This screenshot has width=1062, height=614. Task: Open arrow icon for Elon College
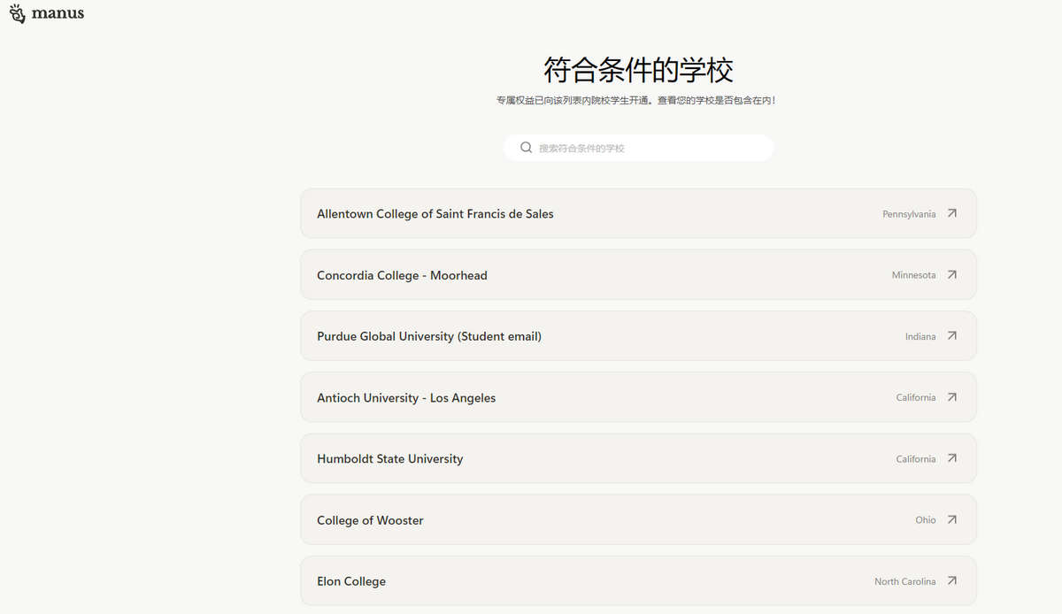click(x=951, y=580)
